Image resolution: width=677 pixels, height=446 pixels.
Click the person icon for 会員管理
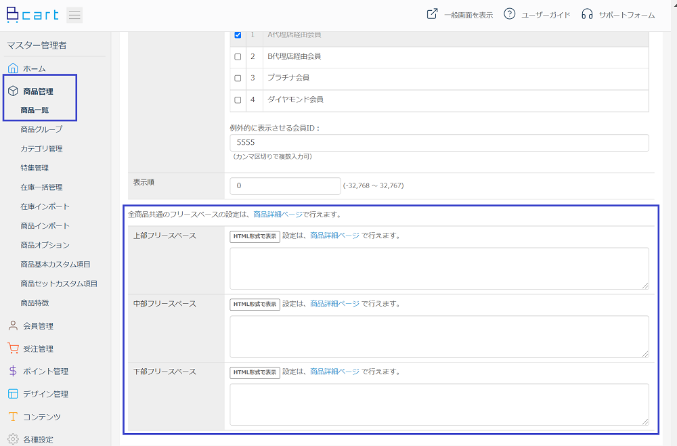(x=13, y=326)
